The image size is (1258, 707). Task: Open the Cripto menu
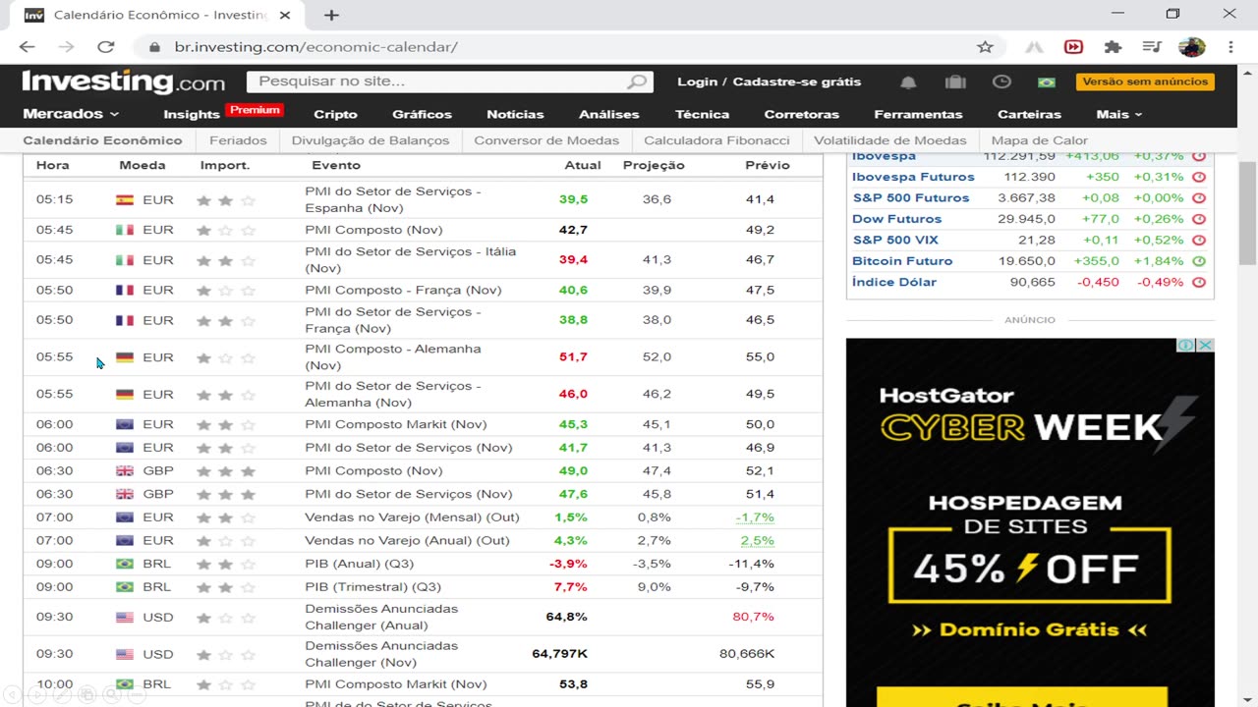335,114
